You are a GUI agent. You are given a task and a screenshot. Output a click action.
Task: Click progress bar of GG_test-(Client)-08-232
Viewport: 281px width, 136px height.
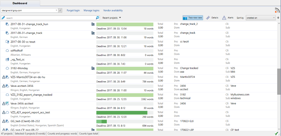coord(125,121)
